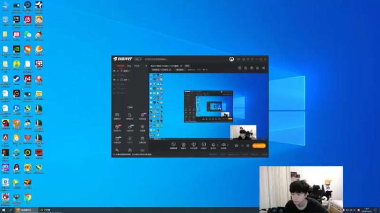Toggle the lock on the 摄像头 1 source
Viewport: 380px width, 213px height.
[x=118, y=71]
